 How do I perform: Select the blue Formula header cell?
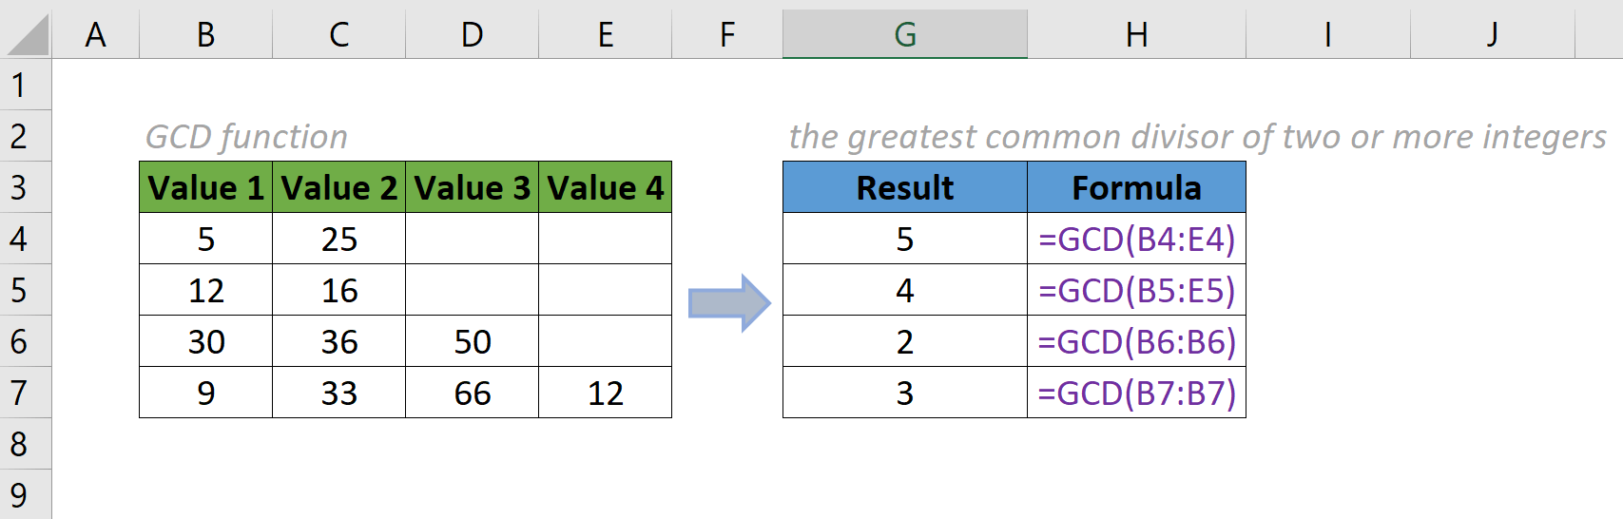click(x=1136, y=187)
